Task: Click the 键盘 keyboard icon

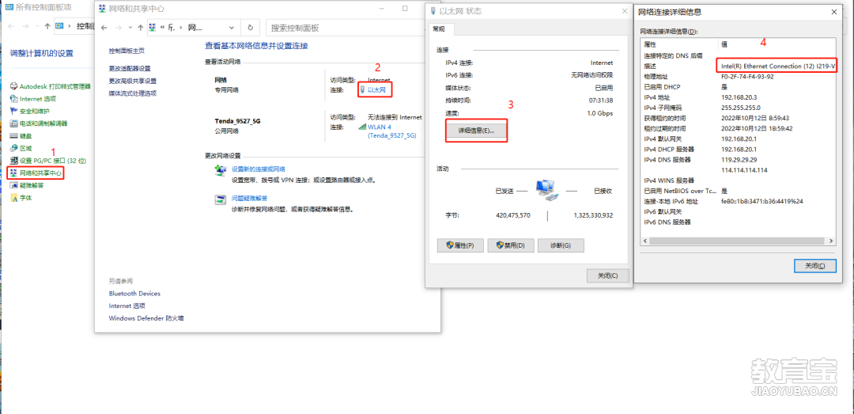Action: tap(13, 136)
